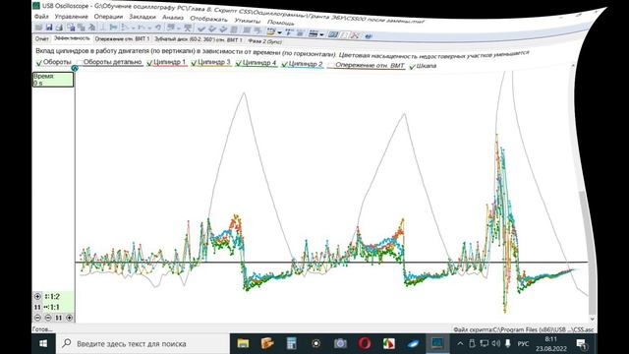Screen dimensions: 629x354
Task: Toggle the Обороты checkbox
Action: pyautogui.click(x=39, y=63)
